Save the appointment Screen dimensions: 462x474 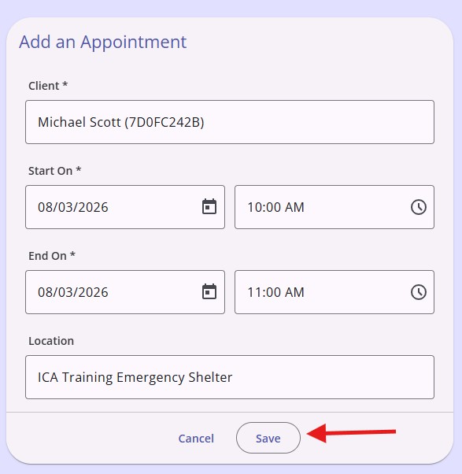point(268,438)
